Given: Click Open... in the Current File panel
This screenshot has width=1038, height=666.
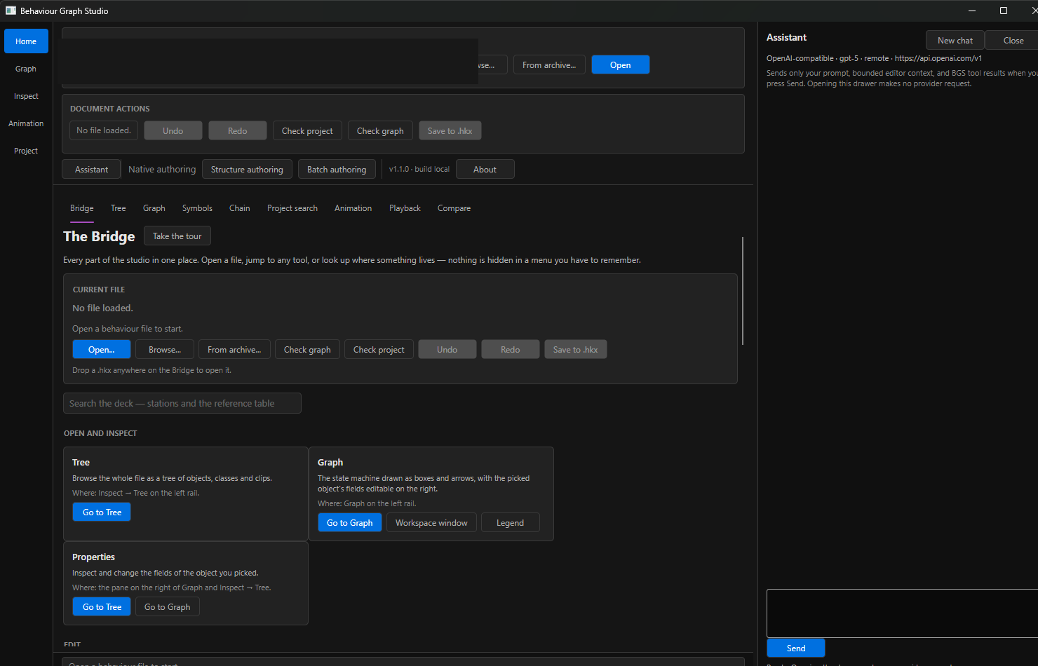Looking at the screenshot, I should 102,349.
